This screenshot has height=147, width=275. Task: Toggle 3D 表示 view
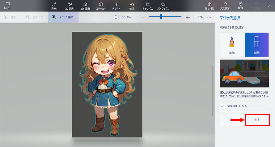123,17
